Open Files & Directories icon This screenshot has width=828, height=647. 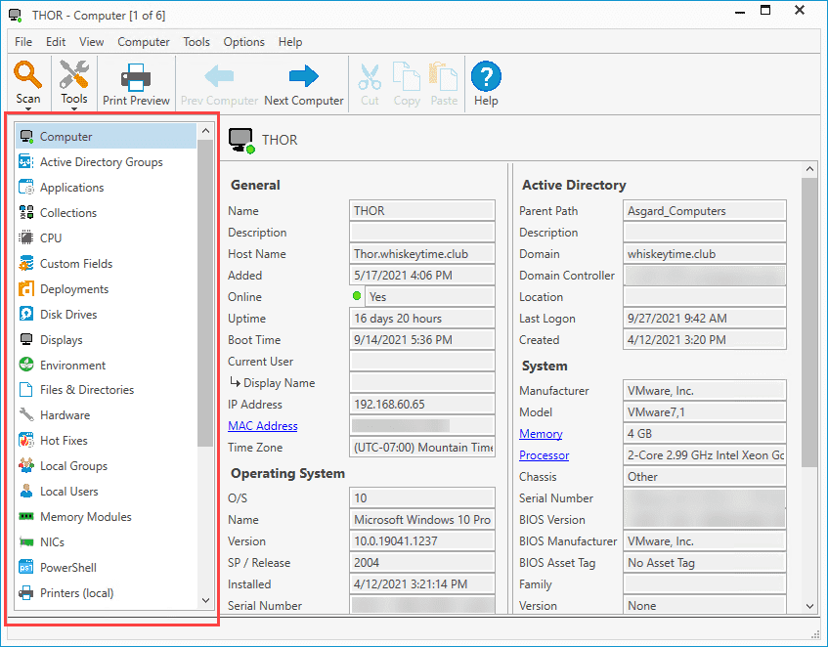coord(26,389)
